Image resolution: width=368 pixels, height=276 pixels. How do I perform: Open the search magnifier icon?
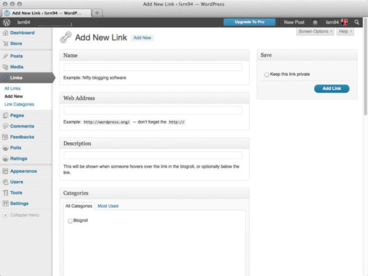click(x=357, y=22)
